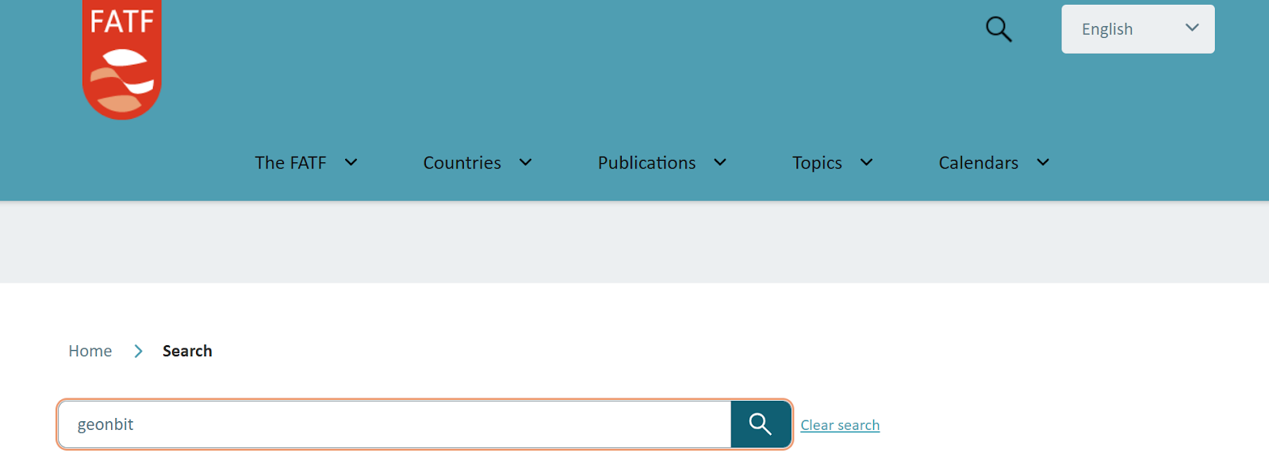The image size is (1269, 468).
Task: Open the Publications menu
Action: tap(646, 162)
